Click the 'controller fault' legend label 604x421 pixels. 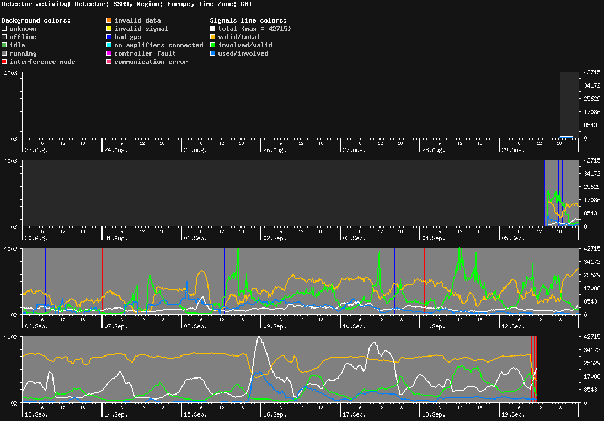tap(145, 53)
